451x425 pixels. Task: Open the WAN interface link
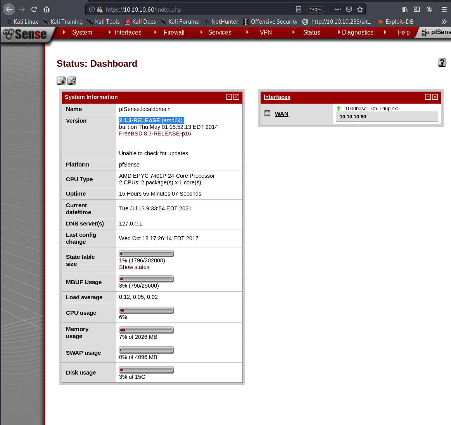pyautogui.click(x=282, y=114)
